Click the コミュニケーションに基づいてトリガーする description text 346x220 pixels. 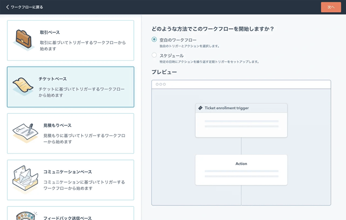(84, 185)
